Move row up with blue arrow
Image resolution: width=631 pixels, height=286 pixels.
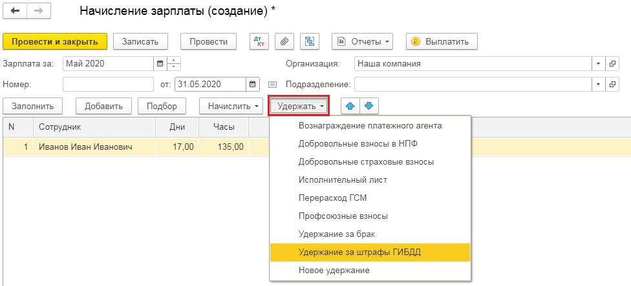tap(350, 105)
